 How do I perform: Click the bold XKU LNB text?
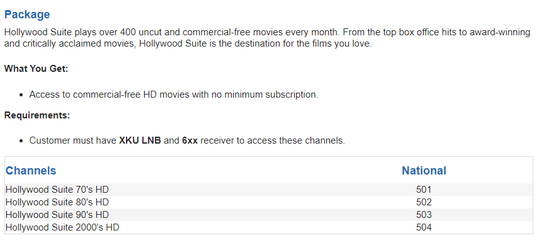pos(140,140)
